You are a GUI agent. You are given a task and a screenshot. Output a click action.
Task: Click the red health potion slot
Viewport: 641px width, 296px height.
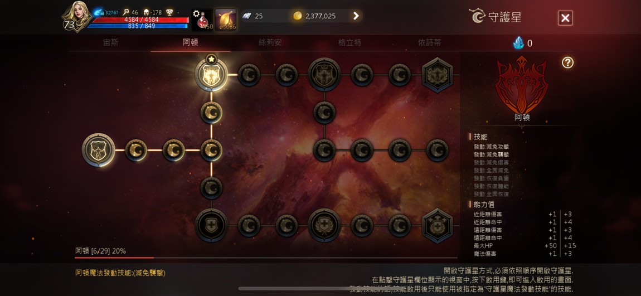[x=202, y=20]
